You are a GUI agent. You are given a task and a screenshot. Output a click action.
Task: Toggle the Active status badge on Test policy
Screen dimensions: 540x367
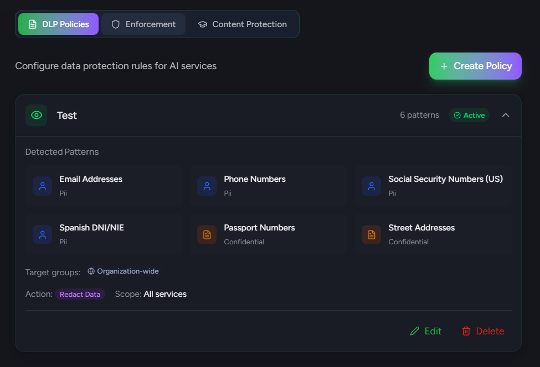(469, 115)
